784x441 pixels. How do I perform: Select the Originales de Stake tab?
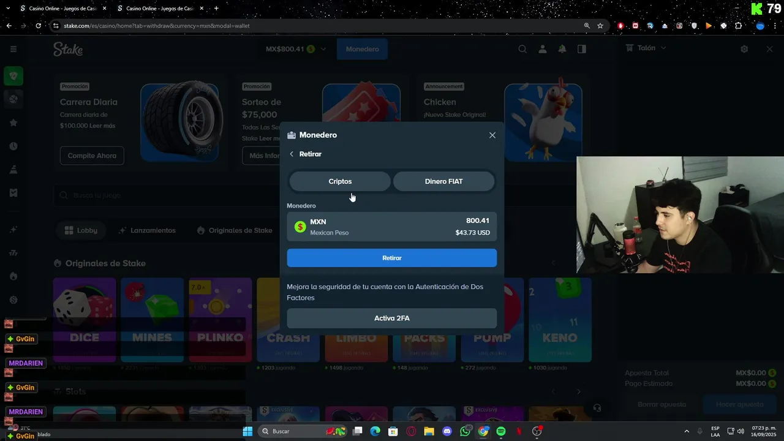[235, 230]
